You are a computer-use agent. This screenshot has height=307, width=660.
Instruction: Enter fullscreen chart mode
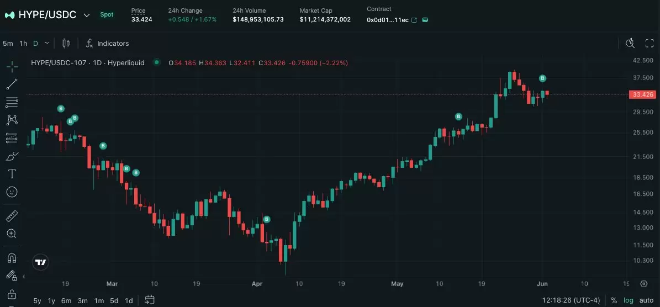650,43
